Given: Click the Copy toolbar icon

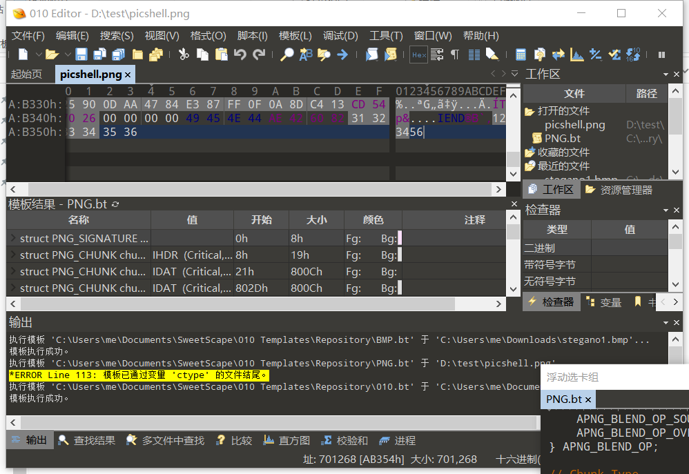Looking at the screenshot, I should (x=202, y=55).
